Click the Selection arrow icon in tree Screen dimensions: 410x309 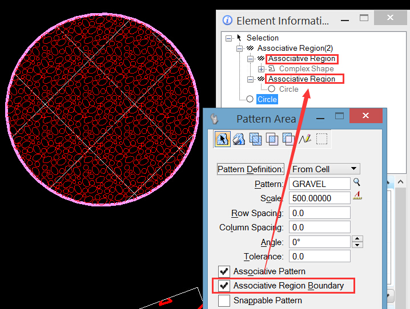239,38
